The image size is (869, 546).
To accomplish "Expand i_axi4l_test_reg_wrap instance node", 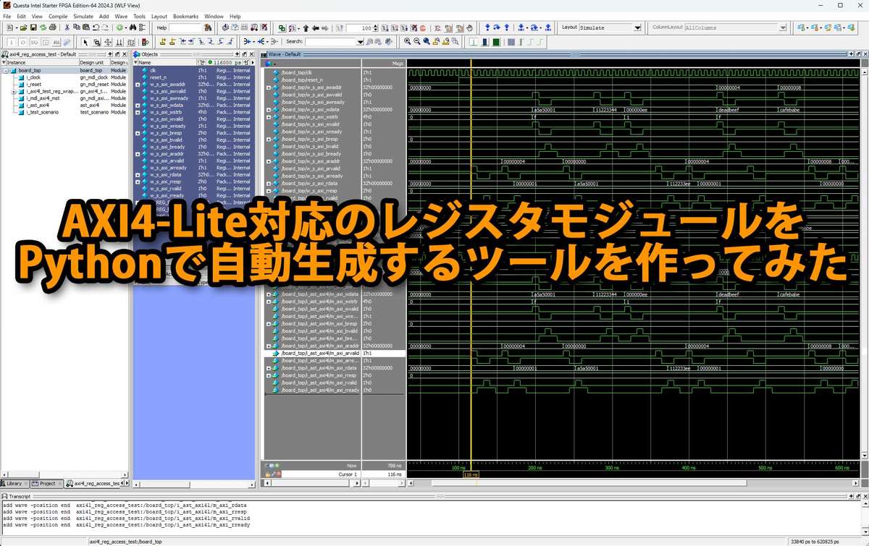I will coord(14,92).
